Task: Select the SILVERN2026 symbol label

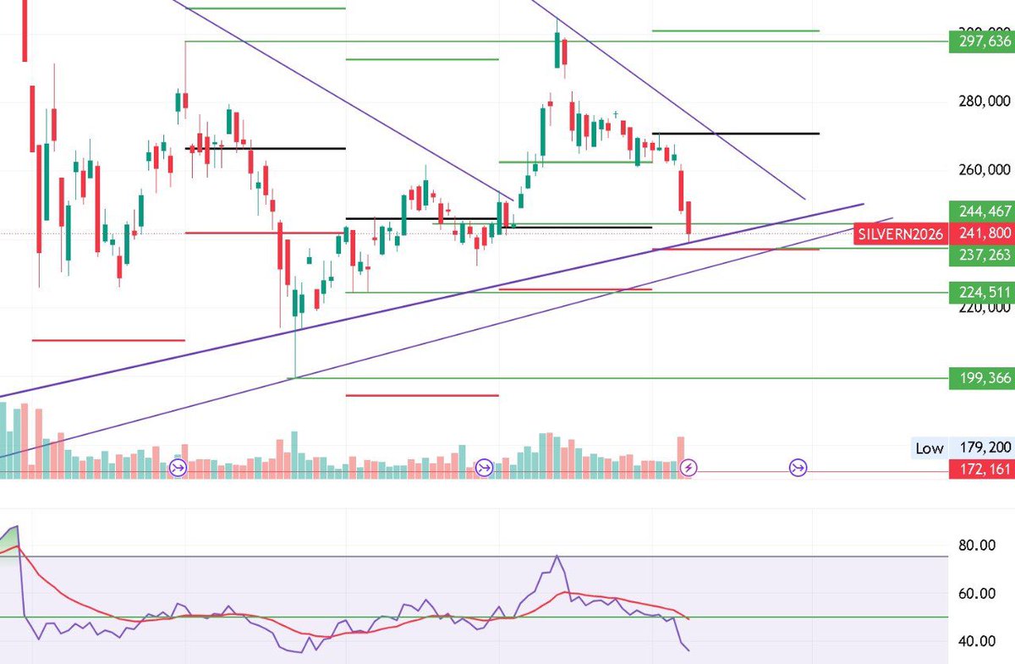Action: 899,234
